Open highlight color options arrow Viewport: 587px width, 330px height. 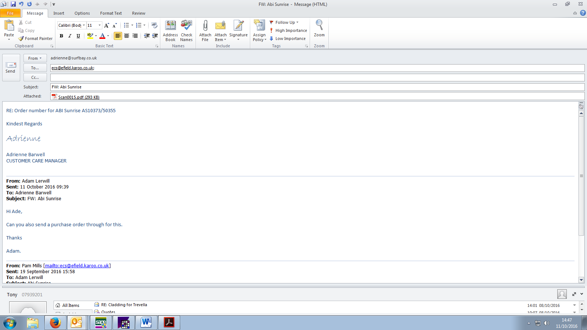96,36
